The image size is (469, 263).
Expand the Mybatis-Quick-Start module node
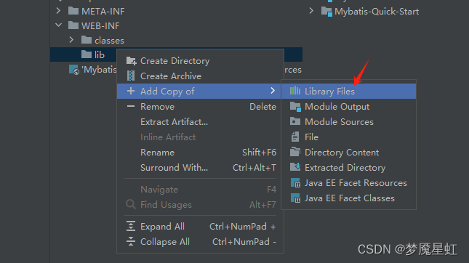pyautogui.click(x=311, y=11)
